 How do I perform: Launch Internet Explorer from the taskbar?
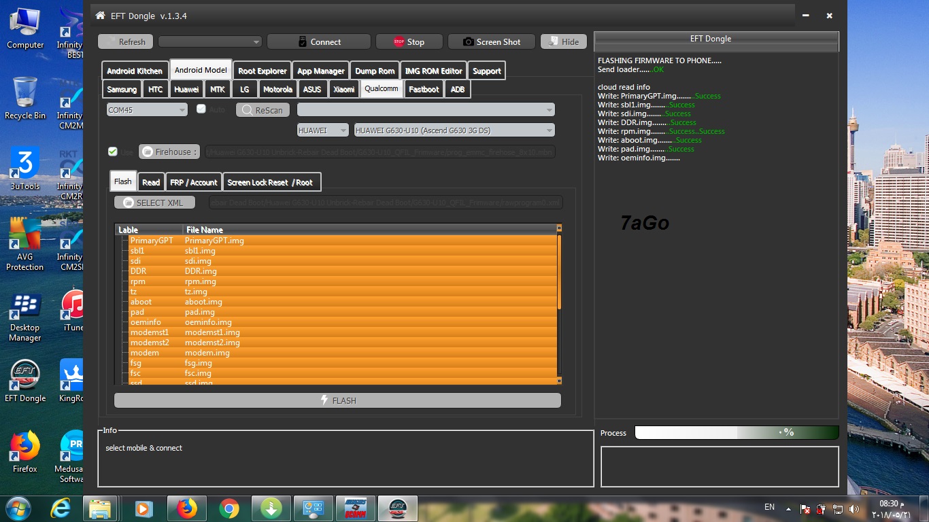click(61, 508)
